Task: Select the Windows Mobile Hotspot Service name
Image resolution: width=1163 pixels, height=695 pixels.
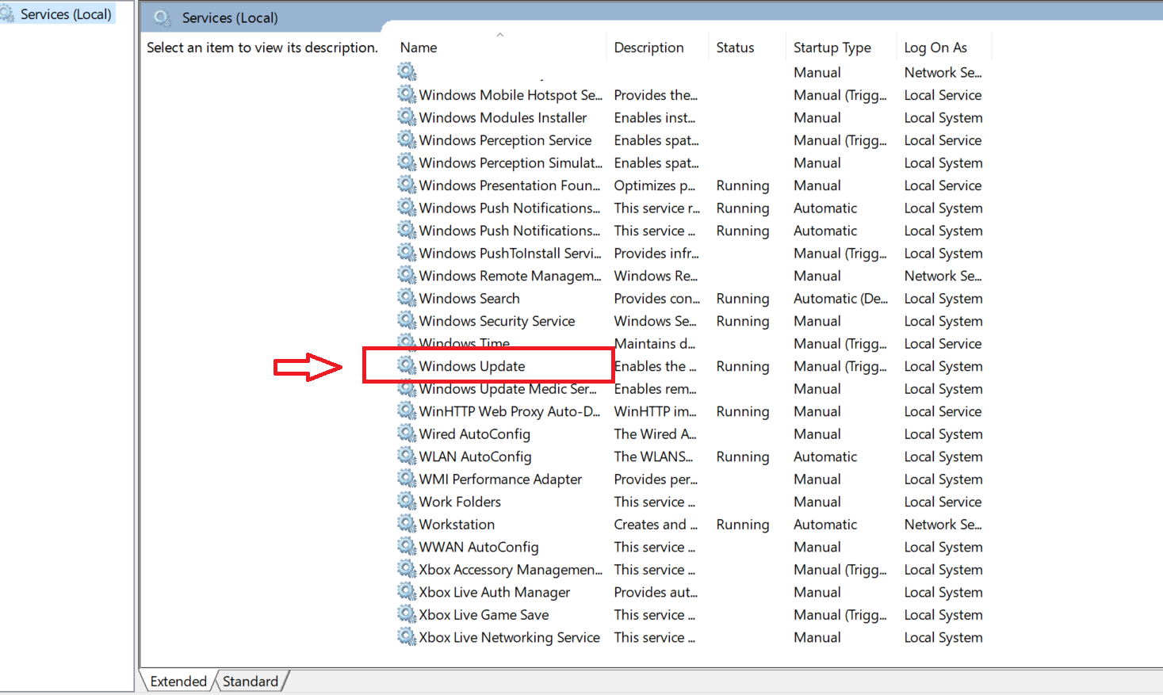Action: click(x=511, y=95)
